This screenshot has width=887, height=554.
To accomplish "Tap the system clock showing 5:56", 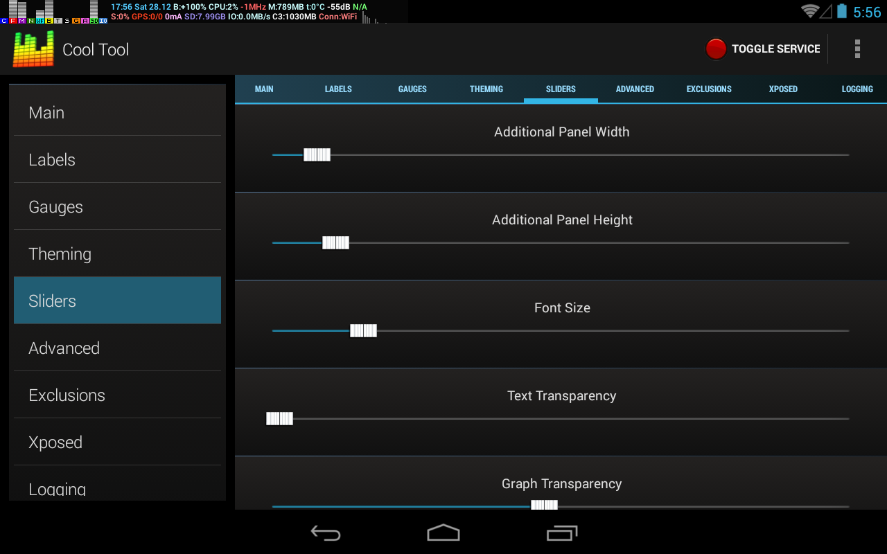I will coord(867,12).
